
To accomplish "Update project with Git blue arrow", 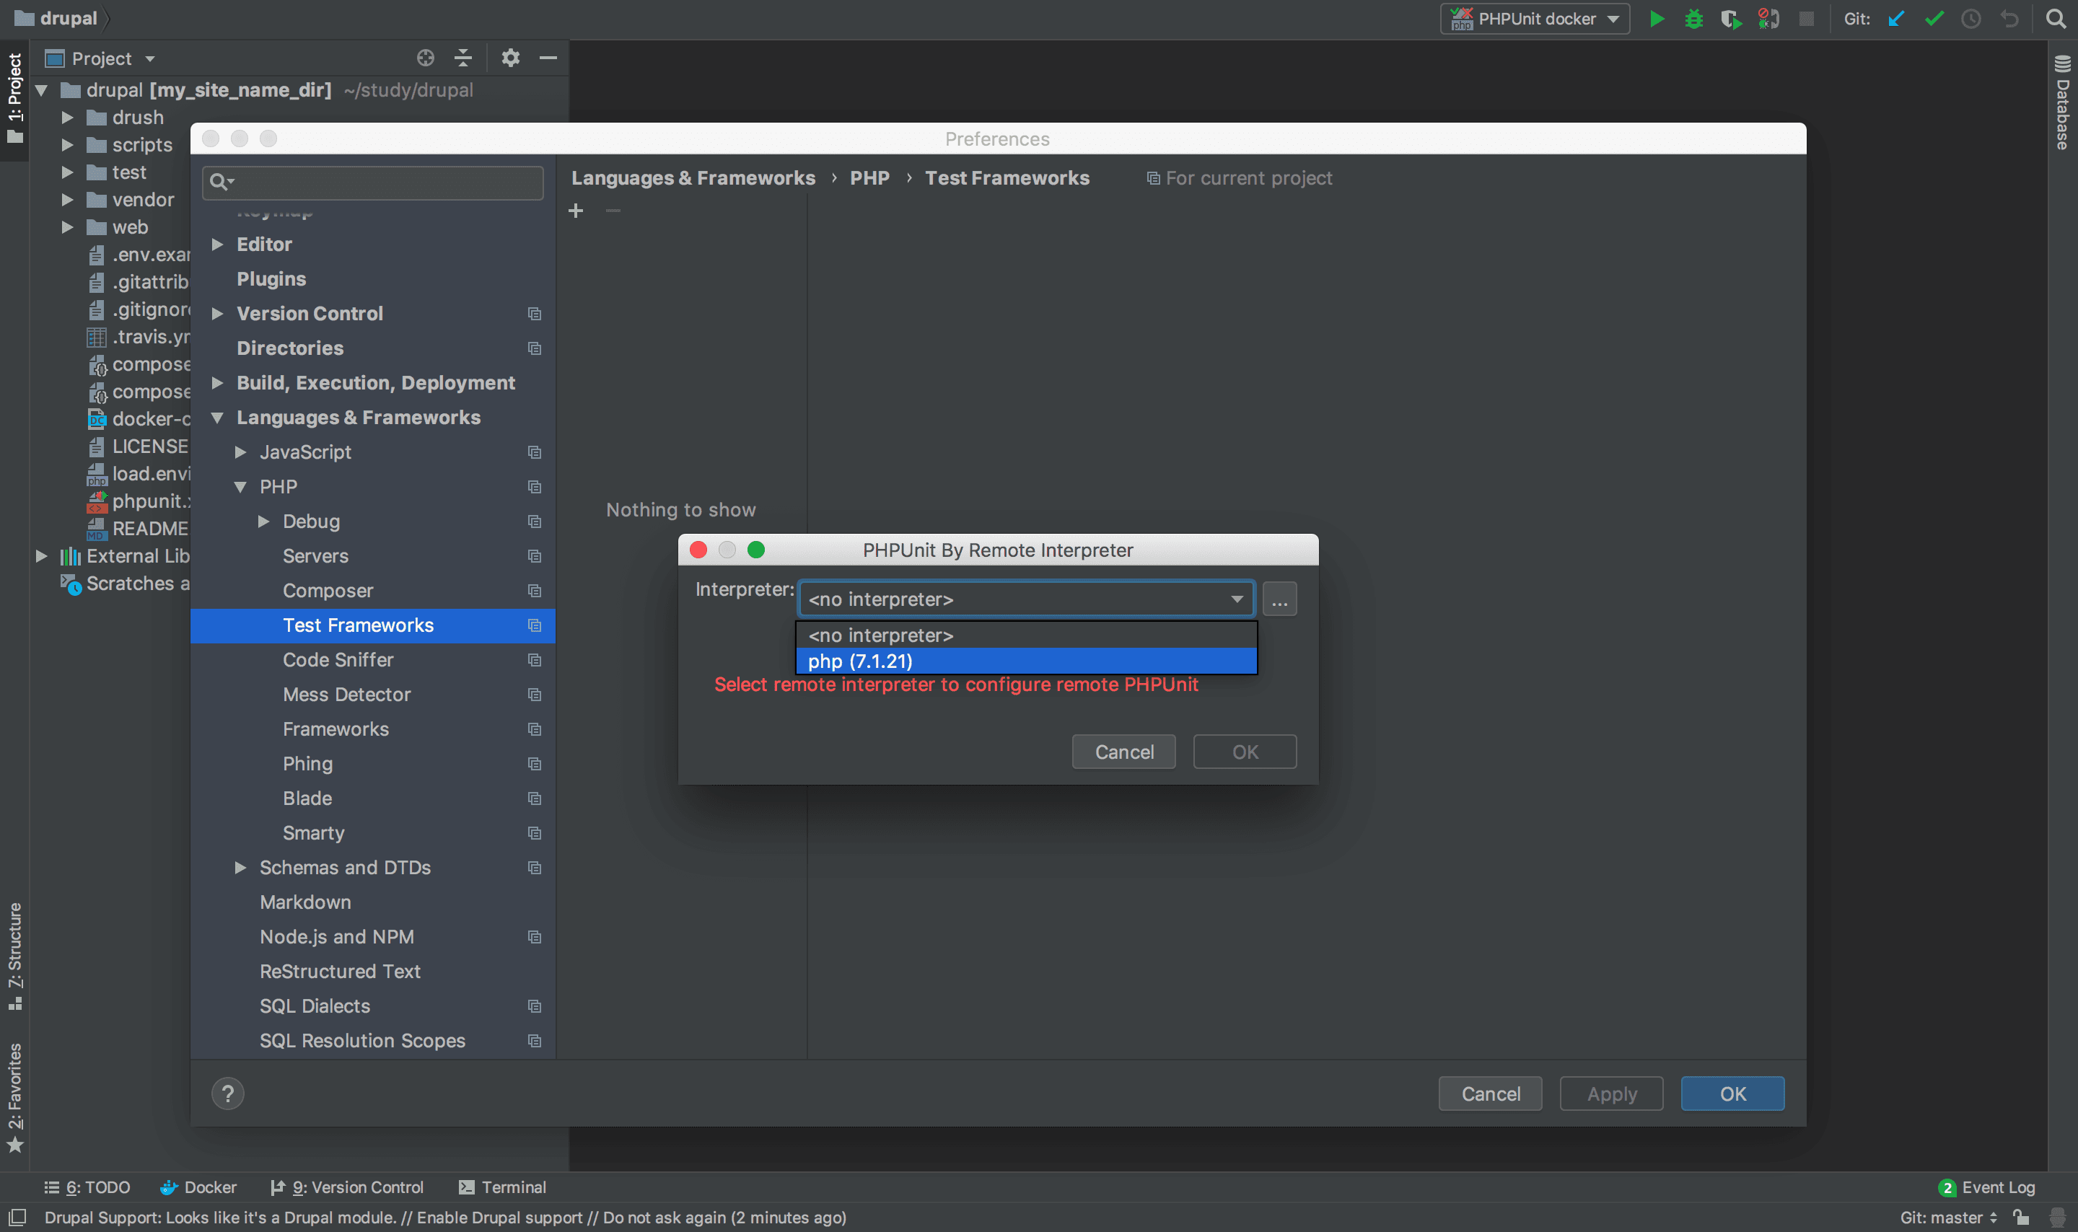I will (1896, 18).
